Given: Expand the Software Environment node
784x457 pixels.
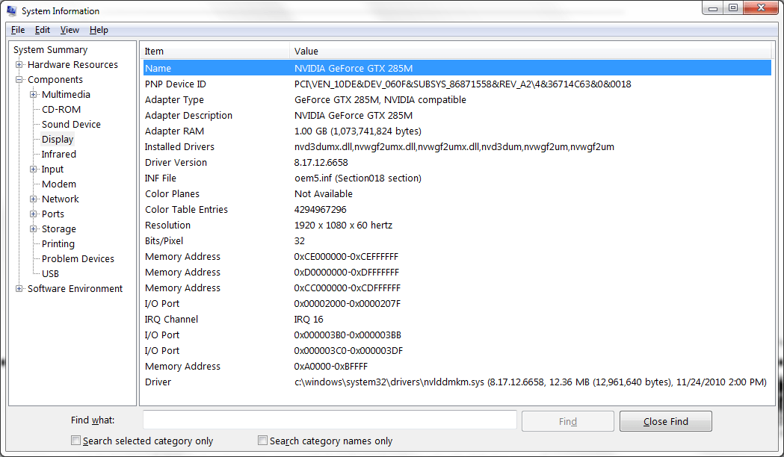Looking at the screenshot, I should tap(19, 289).
